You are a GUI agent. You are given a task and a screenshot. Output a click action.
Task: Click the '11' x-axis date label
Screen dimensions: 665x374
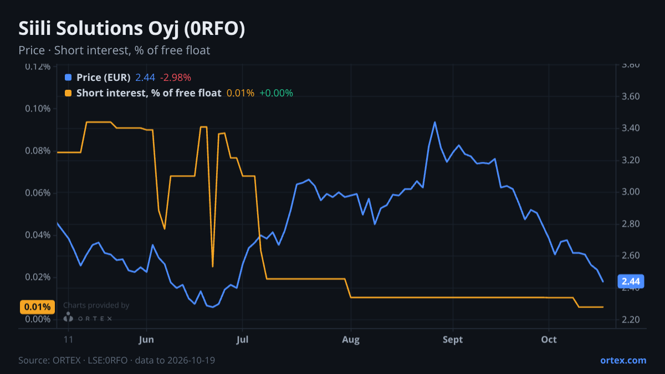click(x=69, y=340)
